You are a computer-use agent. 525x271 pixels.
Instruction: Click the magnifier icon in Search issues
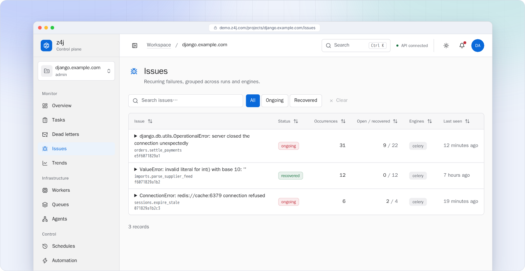coord(135,101)
